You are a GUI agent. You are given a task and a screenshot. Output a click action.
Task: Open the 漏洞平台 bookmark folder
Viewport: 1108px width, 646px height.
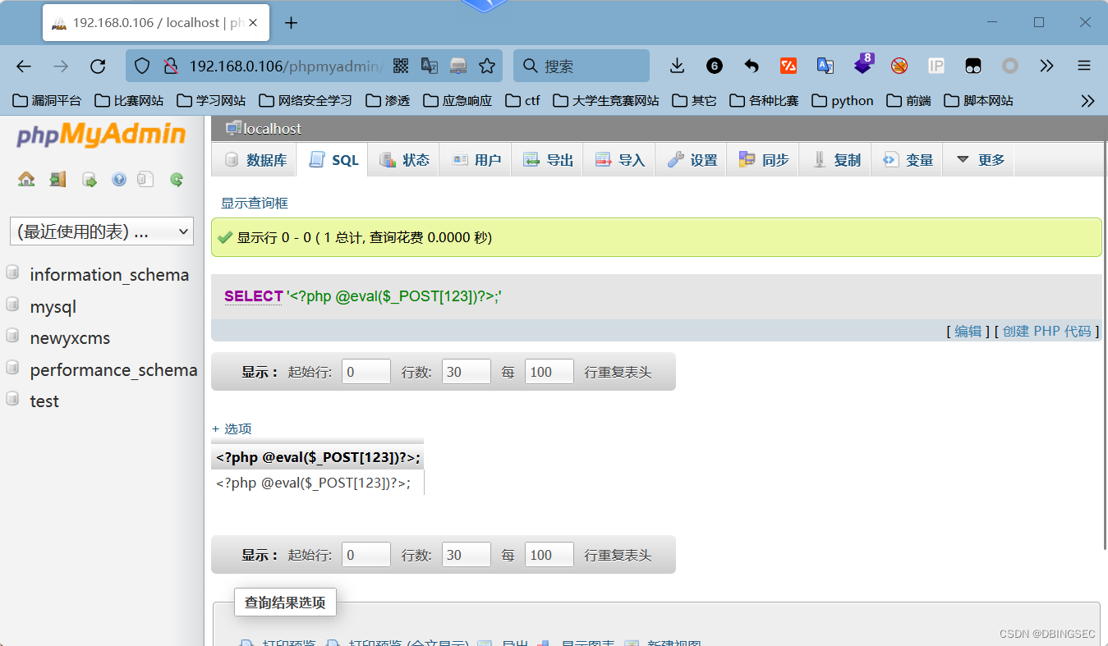coord(48,101)
